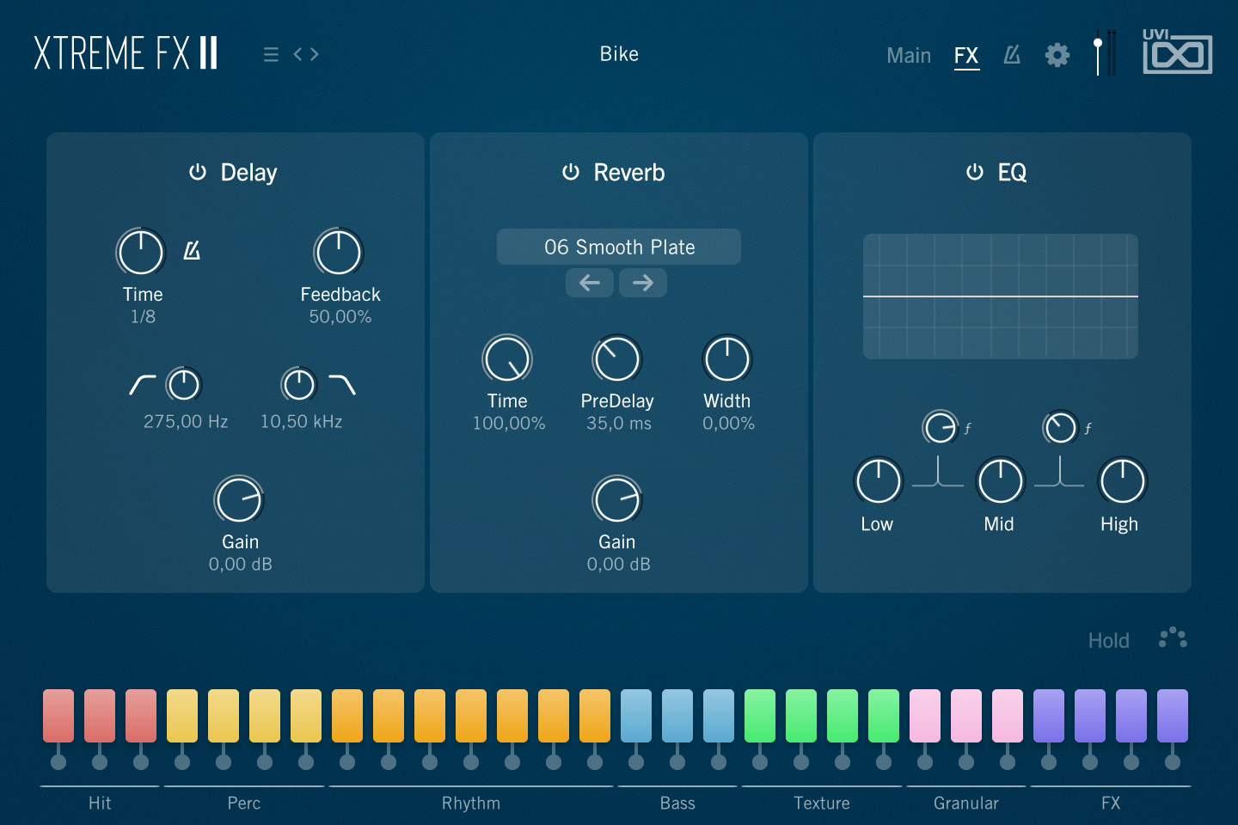Viewport: 1238px width, 825px height.
Task: Click the third red Hit key
Action: pos(141,715)
